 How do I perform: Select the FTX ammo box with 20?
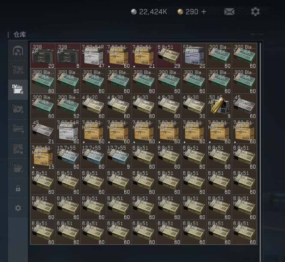[x=194, y=56]
